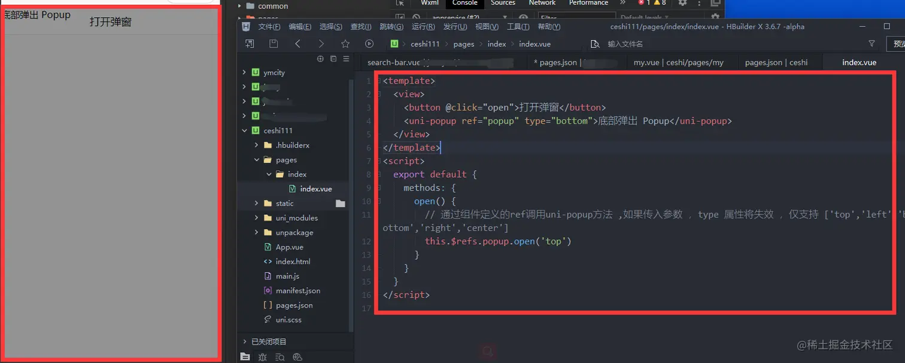Viewport: 905px width, 363px height.
Task: Collapse the pages folder
Action: [256, 160]
